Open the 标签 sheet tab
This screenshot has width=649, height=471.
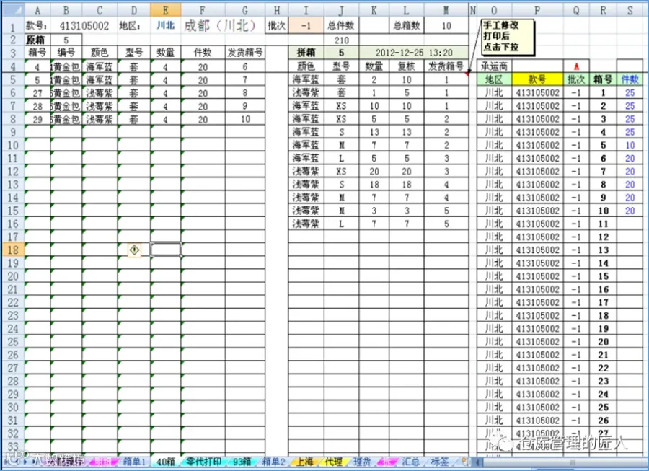tap(439, 461)
